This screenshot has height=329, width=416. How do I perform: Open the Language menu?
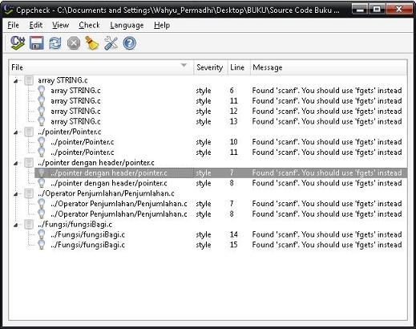click(x=127, y=25)
